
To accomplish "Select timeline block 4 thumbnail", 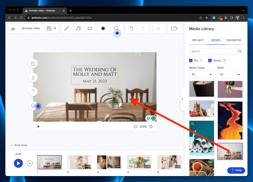I will click(x=139, y=162).
